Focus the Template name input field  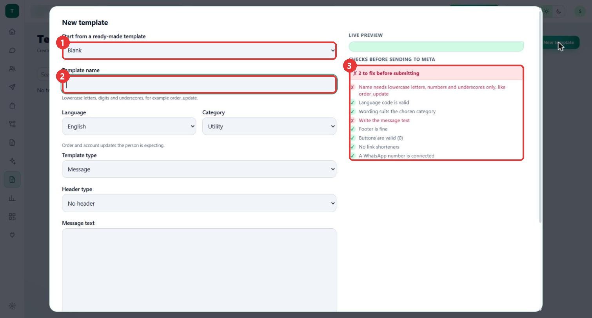[199, 85]
